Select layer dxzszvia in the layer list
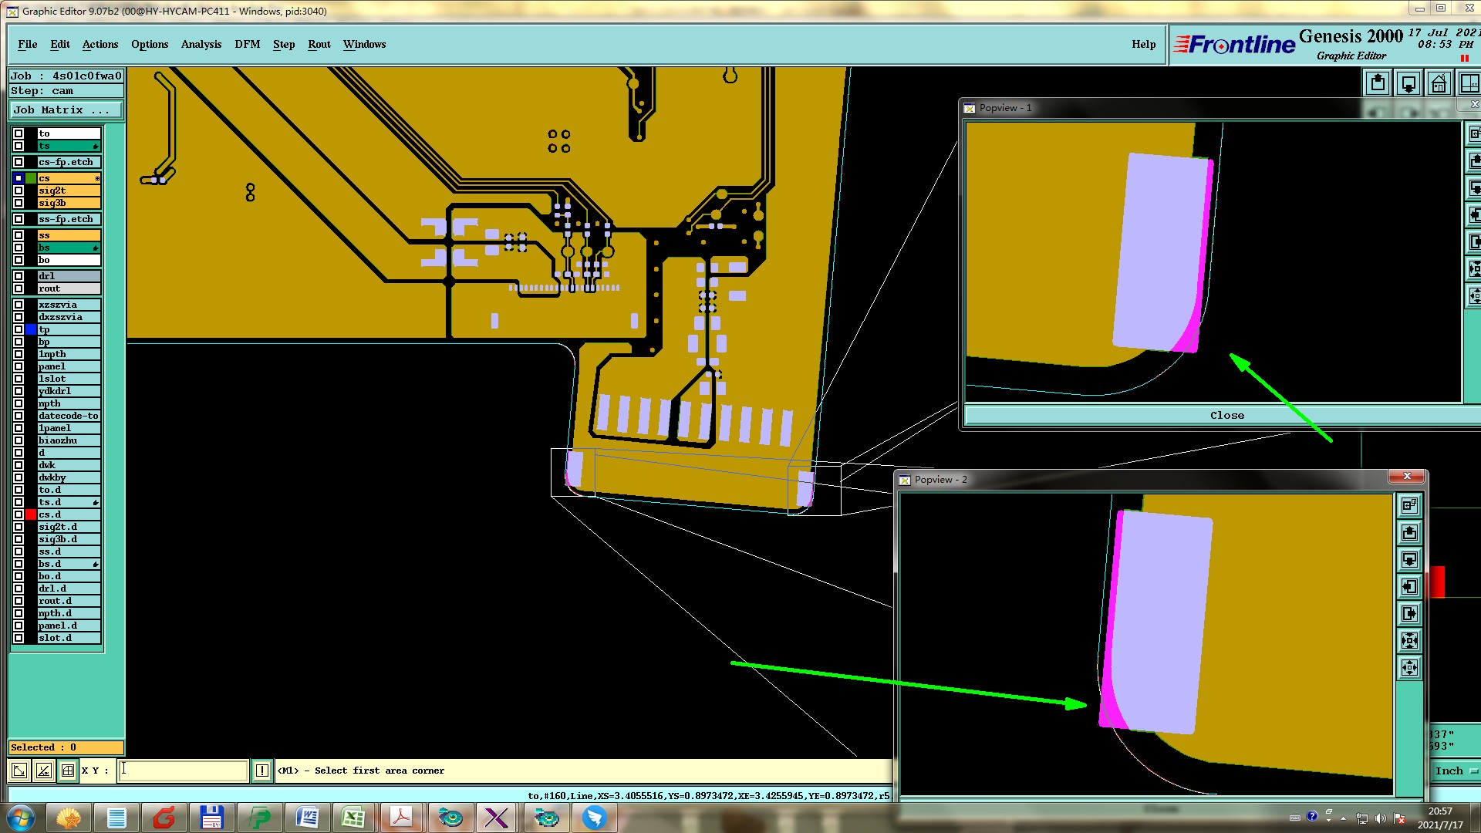 point(69,317)
